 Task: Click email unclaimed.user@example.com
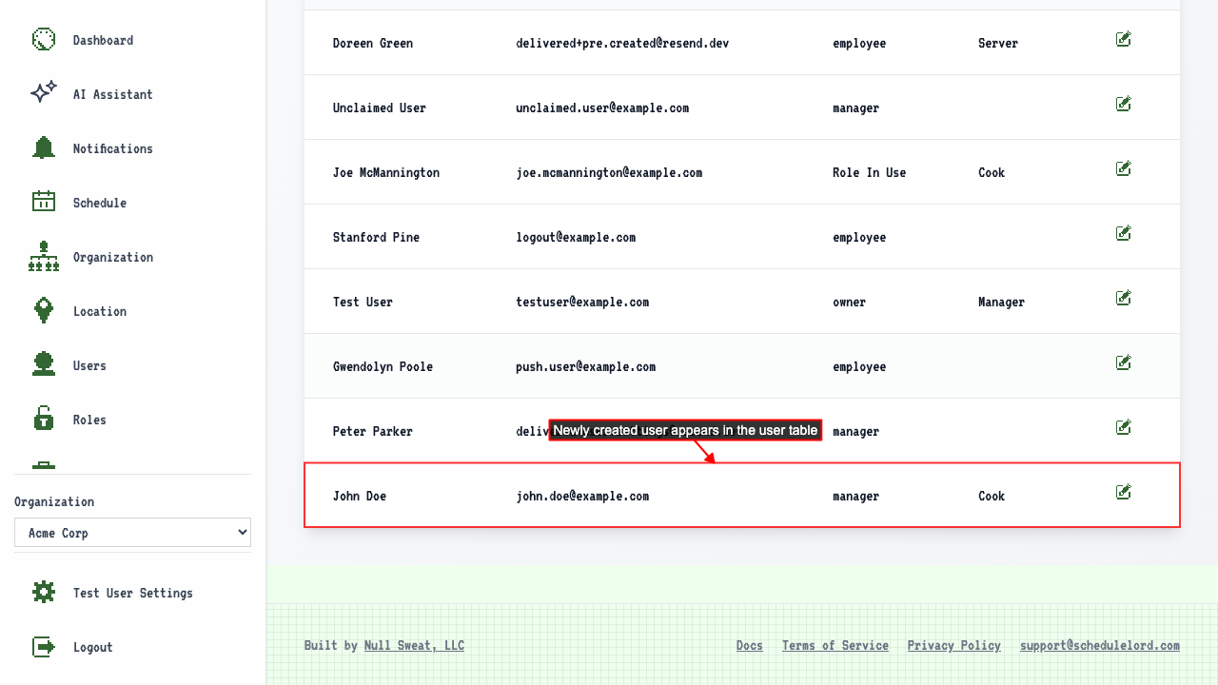602,108
